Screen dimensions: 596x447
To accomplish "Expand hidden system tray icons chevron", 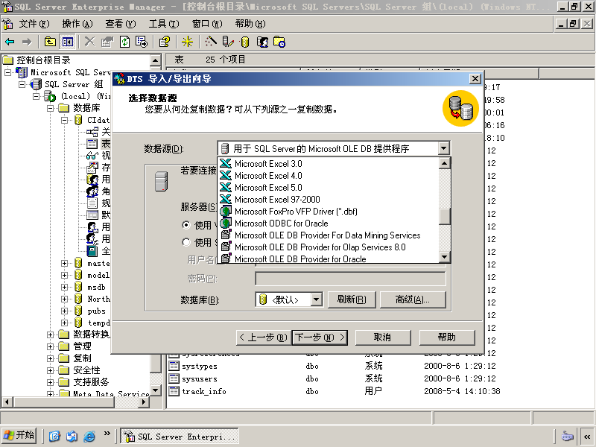I will point(587,437).
